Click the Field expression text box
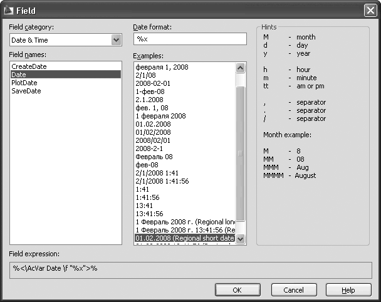381x302 pixels. [x=190, y=269]
